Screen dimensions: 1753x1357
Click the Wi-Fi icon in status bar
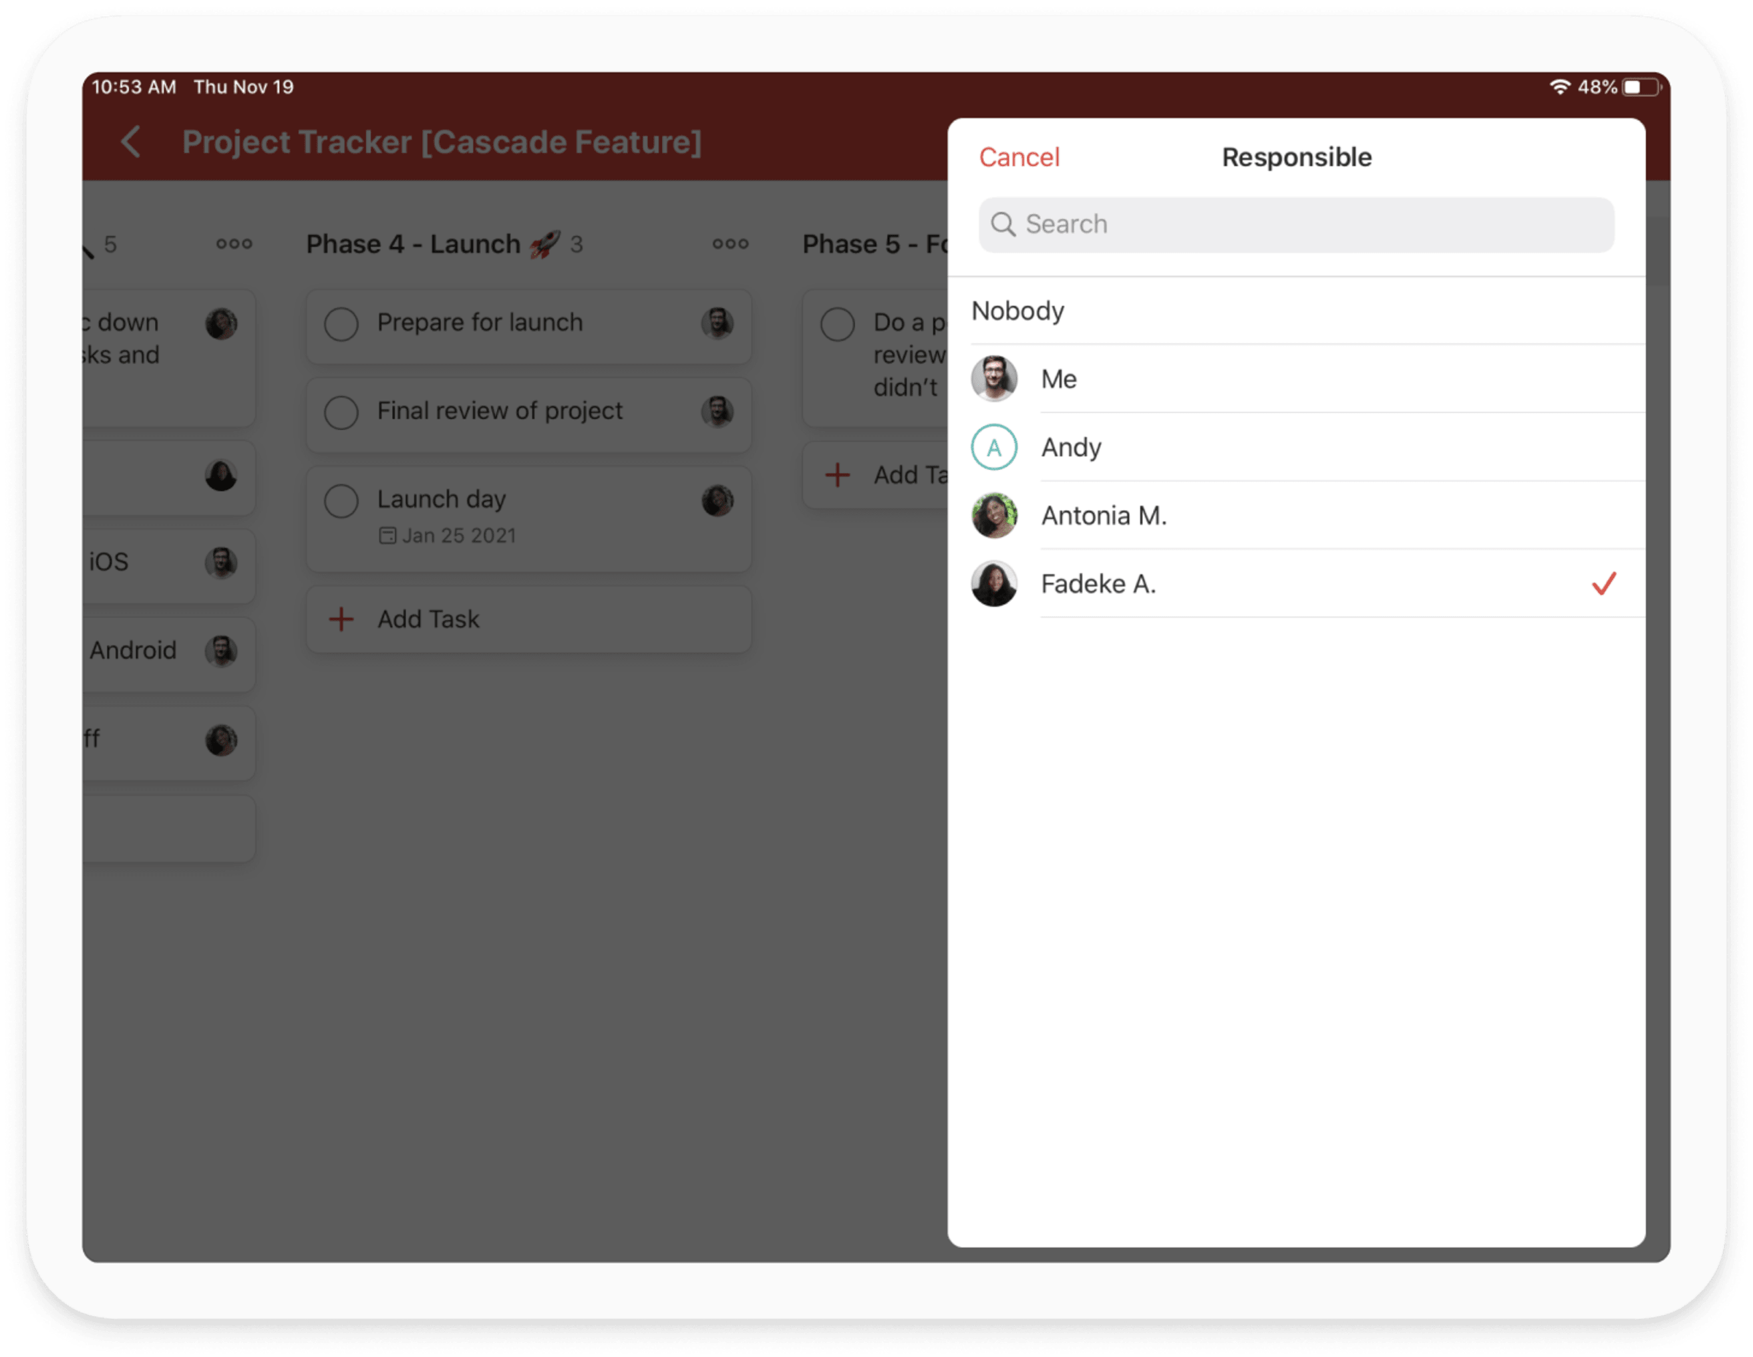coord(1559,86)
